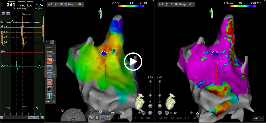The height and width of the screenshot is (123, 266).
Task: Open settings with the blue gear icon
Action: (x=101, y=112)
